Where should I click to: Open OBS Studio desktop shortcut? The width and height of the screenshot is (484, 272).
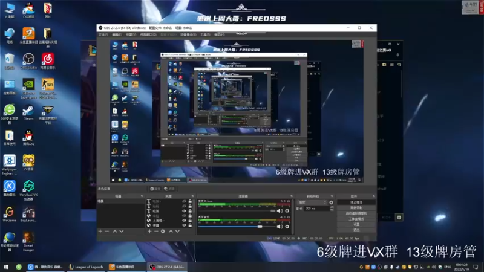[28, 61]
